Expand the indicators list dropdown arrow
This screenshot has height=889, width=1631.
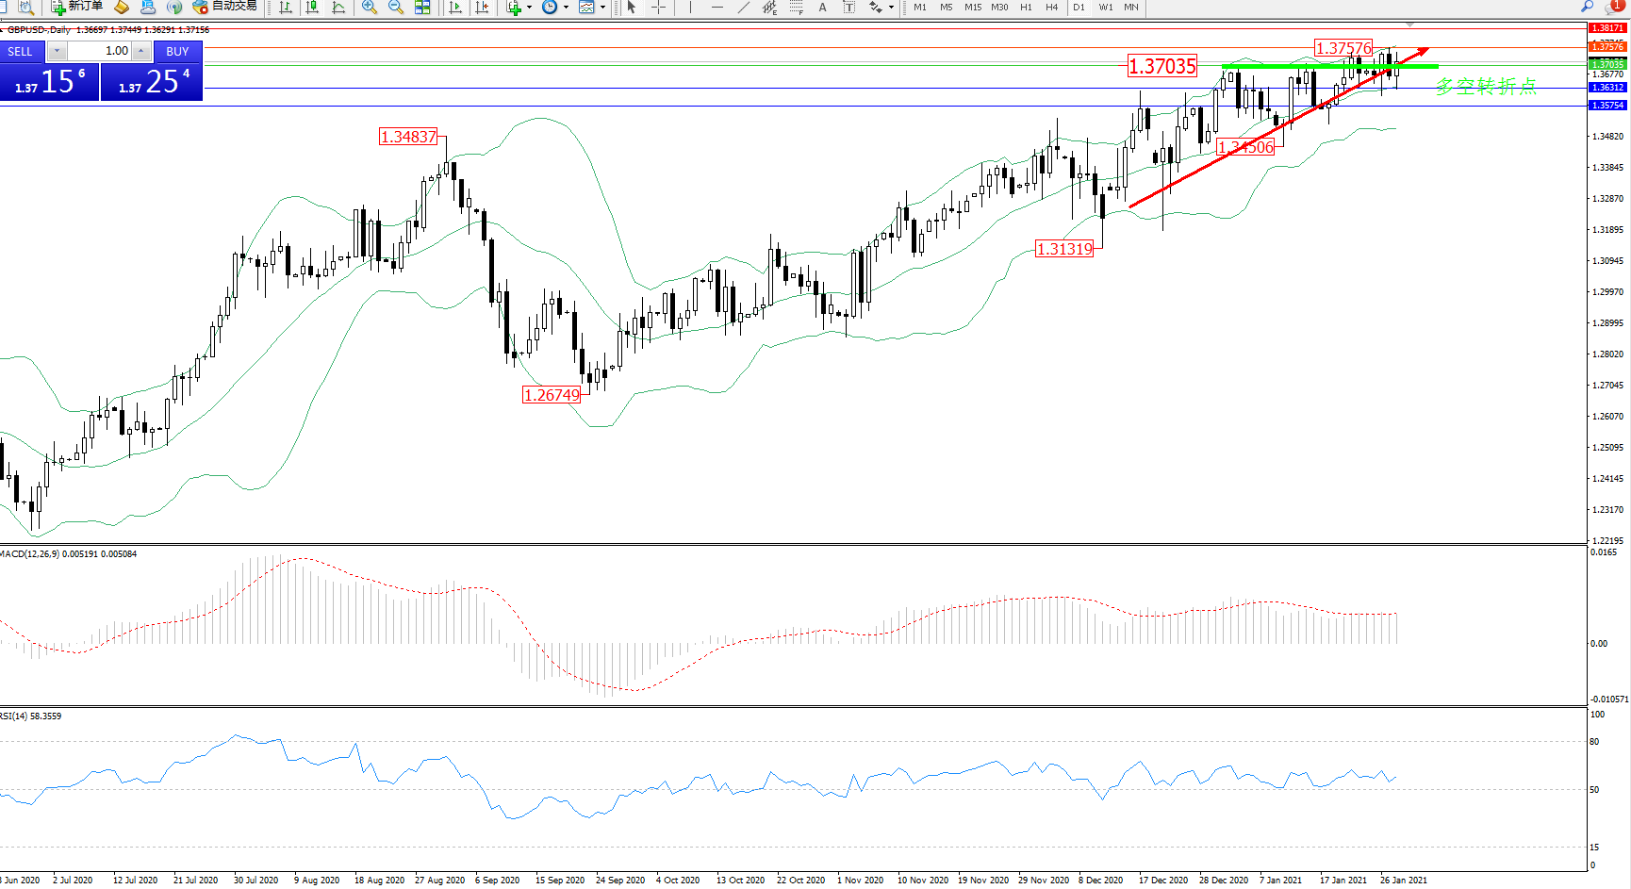coord(529,7)
